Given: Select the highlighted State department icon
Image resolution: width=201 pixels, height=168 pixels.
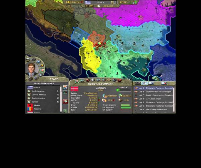Looking at the screenshot, I should pos(42,70).
